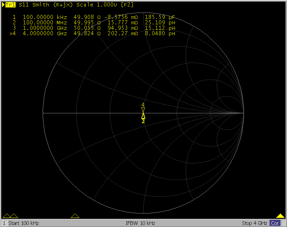Select channel 1 indicator in status bar
Image resolution: width=287 pixels, height=227 pixels.
(x=4, y=223)
